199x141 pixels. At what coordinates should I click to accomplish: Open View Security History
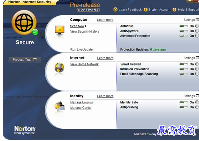(85, 32)
